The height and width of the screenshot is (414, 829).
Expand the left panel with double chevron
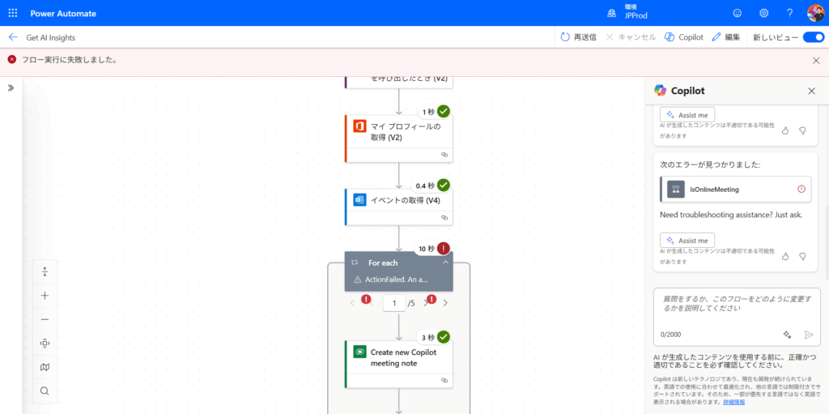[11, 87]
